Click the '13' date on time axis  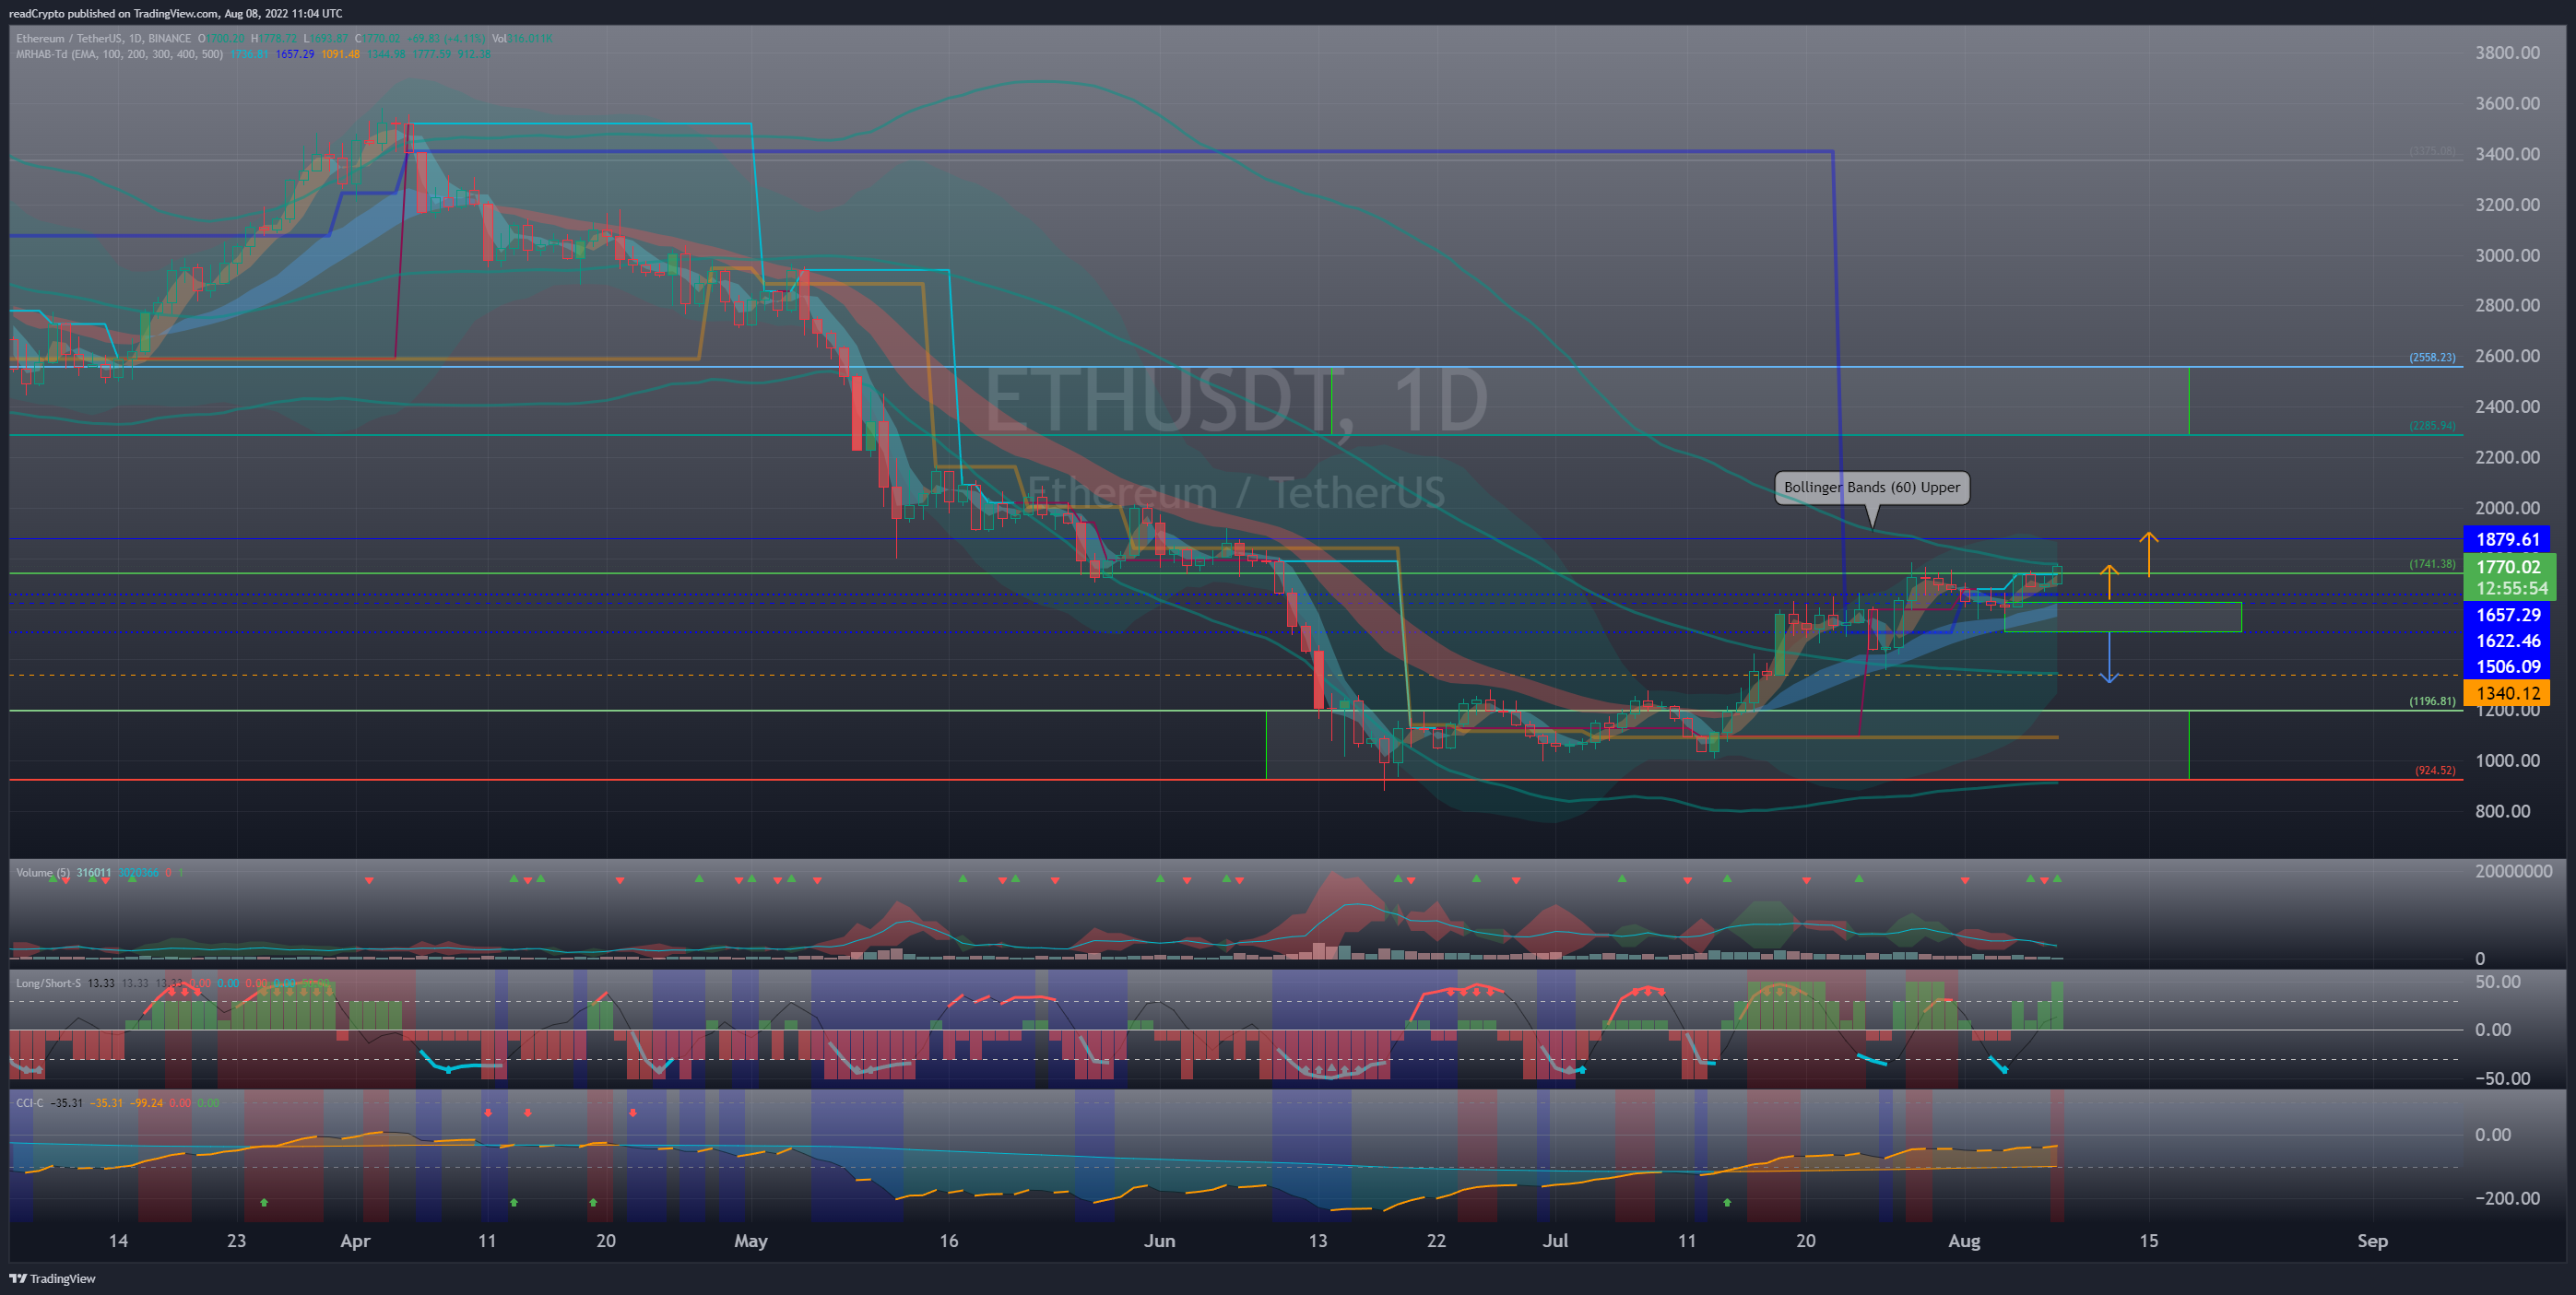point(1318,1241)
